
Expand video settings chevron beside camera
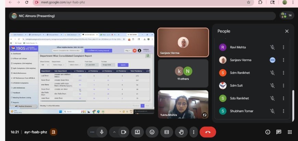114,132
